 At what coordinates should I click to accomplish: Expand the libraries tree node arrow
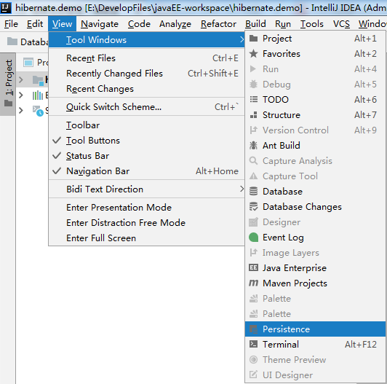click(x=21, y=95)
